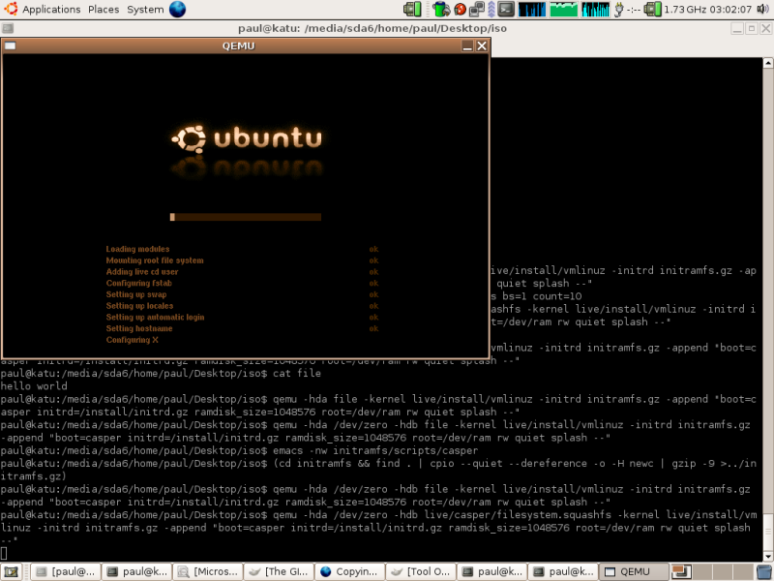Click the red update notifier icon
The width and height of the screenshot is (774, 581).
tap(460, 9)
